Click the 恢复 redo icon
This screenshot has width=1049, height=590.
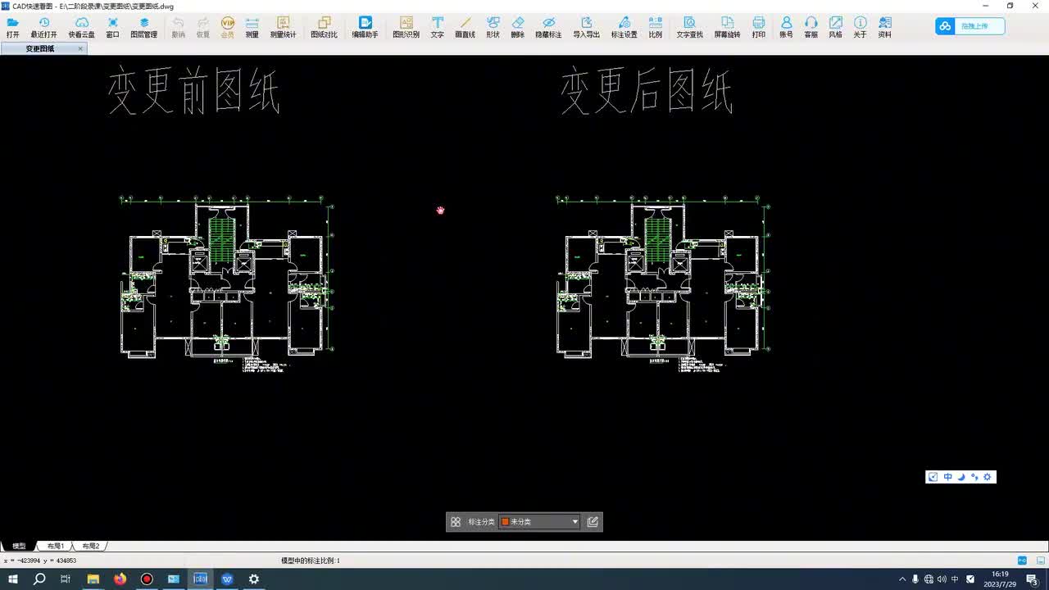[x=203, y=27]
